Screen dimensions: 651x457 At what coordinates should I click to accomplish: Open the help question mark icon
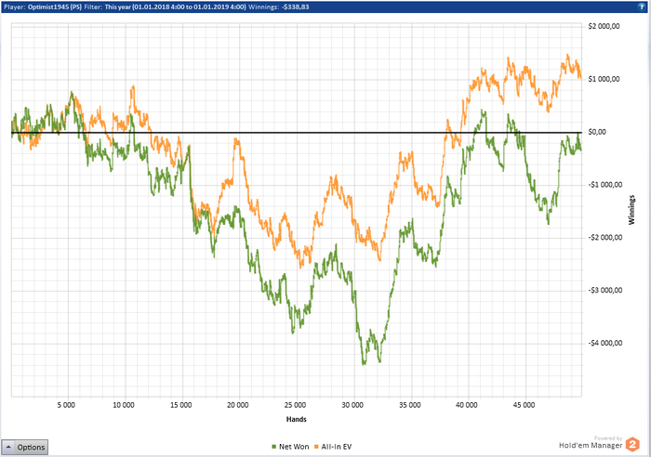(642, 7)
